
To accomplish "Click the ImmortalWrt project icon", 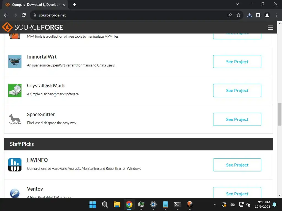I will (15, 62).
